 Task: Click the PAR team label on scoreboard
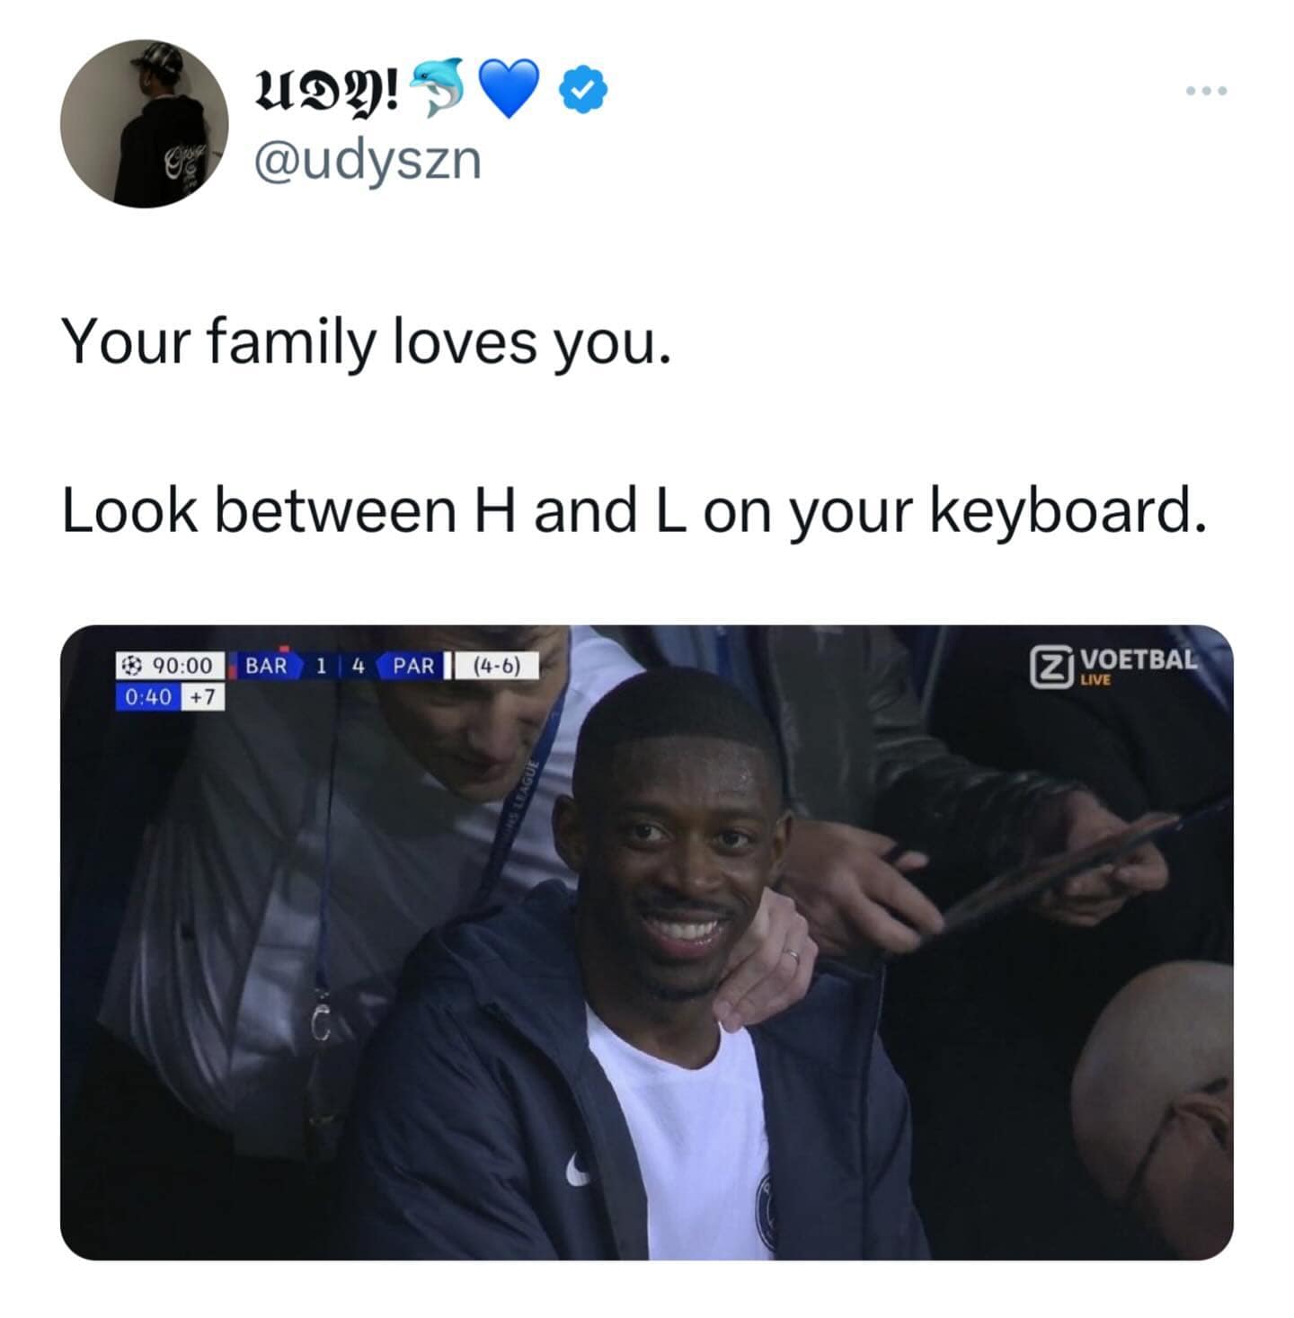click(x=413, y=666)
